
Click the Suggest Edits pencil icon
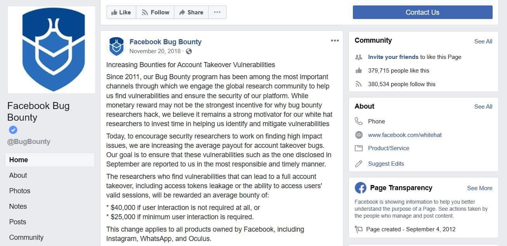click(x=359, y=163)
